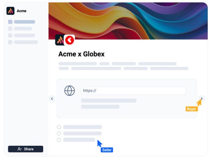
Task: Click the blue Seller cursor label
Action: 107,150
